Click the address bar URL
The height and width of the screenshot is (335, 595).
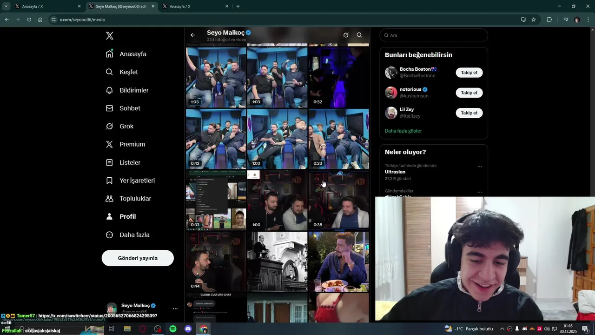[82, 20]
